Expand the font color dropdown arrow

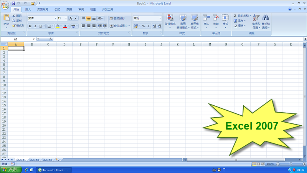[x=69, y=26]
